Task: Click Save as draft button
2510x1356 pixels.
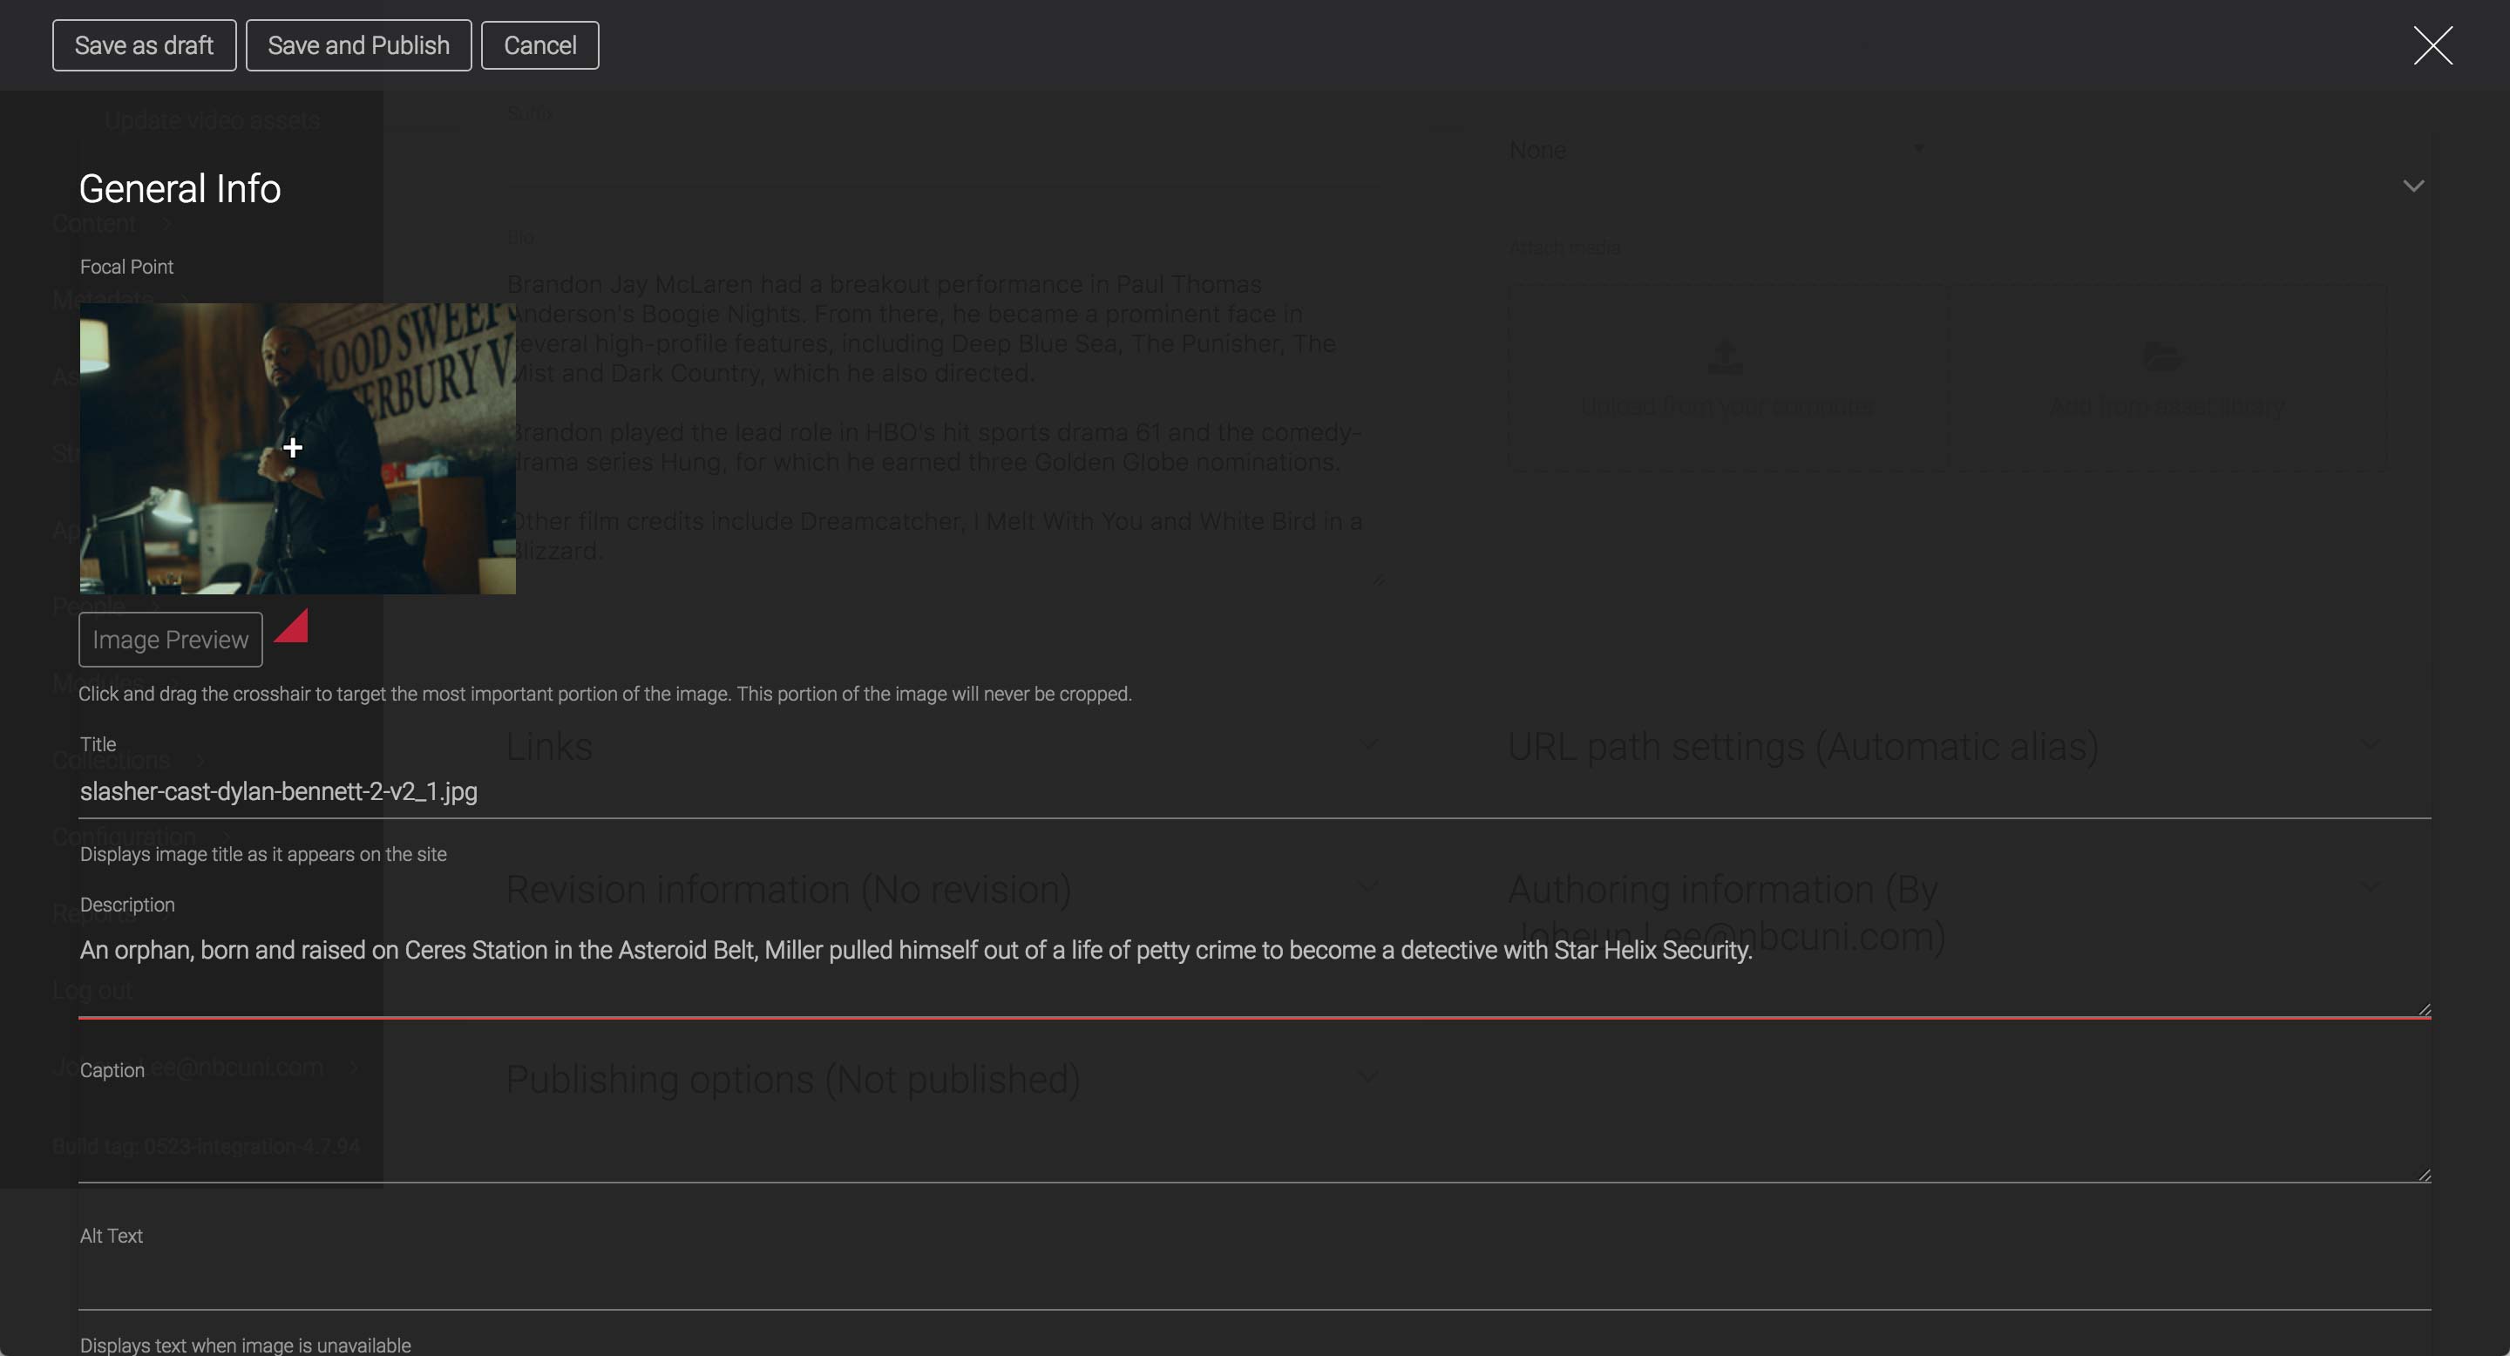Action: point(144,46)
